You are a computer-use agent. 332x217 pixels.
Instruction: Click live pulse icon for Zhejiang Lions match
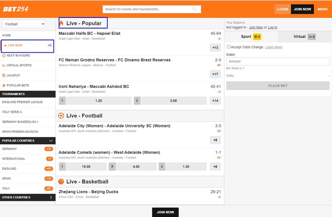(x=220, y=197)
